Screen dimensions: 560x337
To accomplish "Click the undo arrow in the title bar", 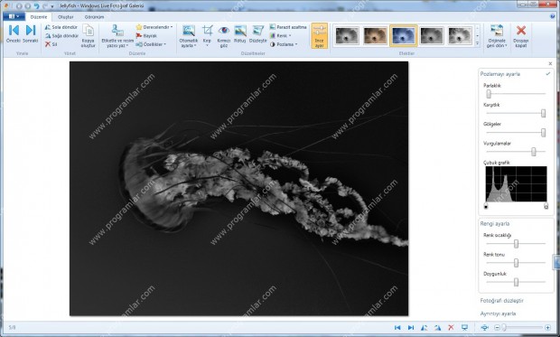I will point(36,6).
